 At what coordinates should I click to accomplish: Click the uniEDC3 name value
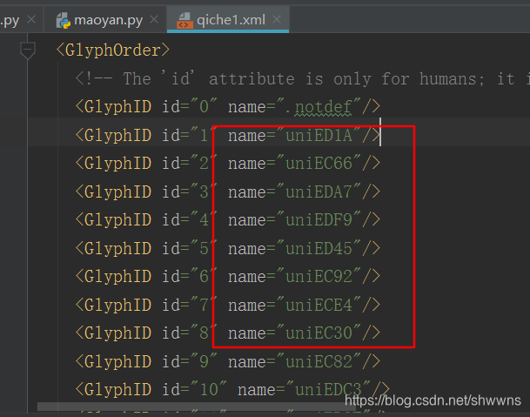328,390
